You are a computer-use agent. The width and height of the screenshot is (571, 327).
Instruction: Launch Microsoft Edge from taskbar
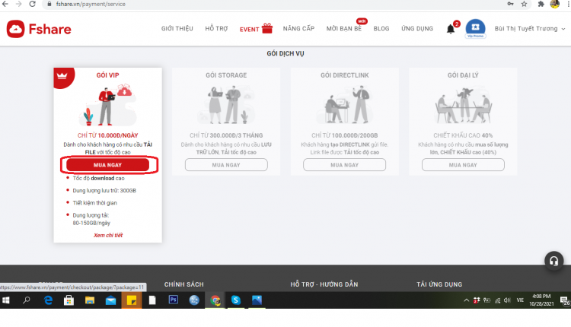[x=48, y=300]
